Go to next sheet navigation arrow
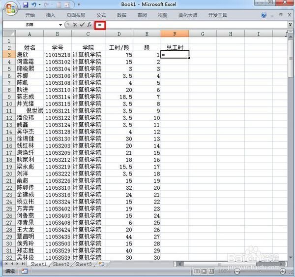The width and height of the screenshot is (295, 277). [x=17, y=264]
